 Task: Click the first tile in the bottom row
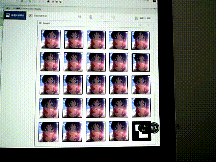(49, 132)
